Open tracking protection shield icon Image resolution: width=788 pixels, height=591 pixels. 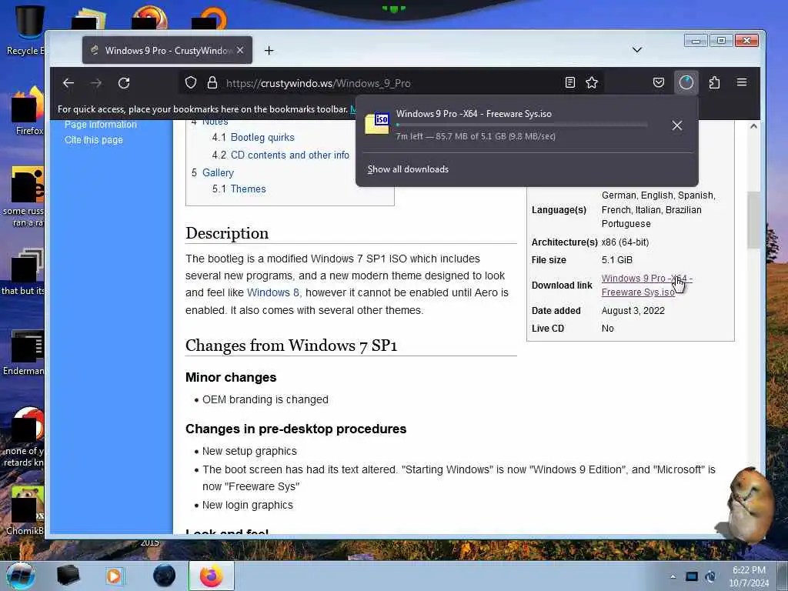coord(191,82)
